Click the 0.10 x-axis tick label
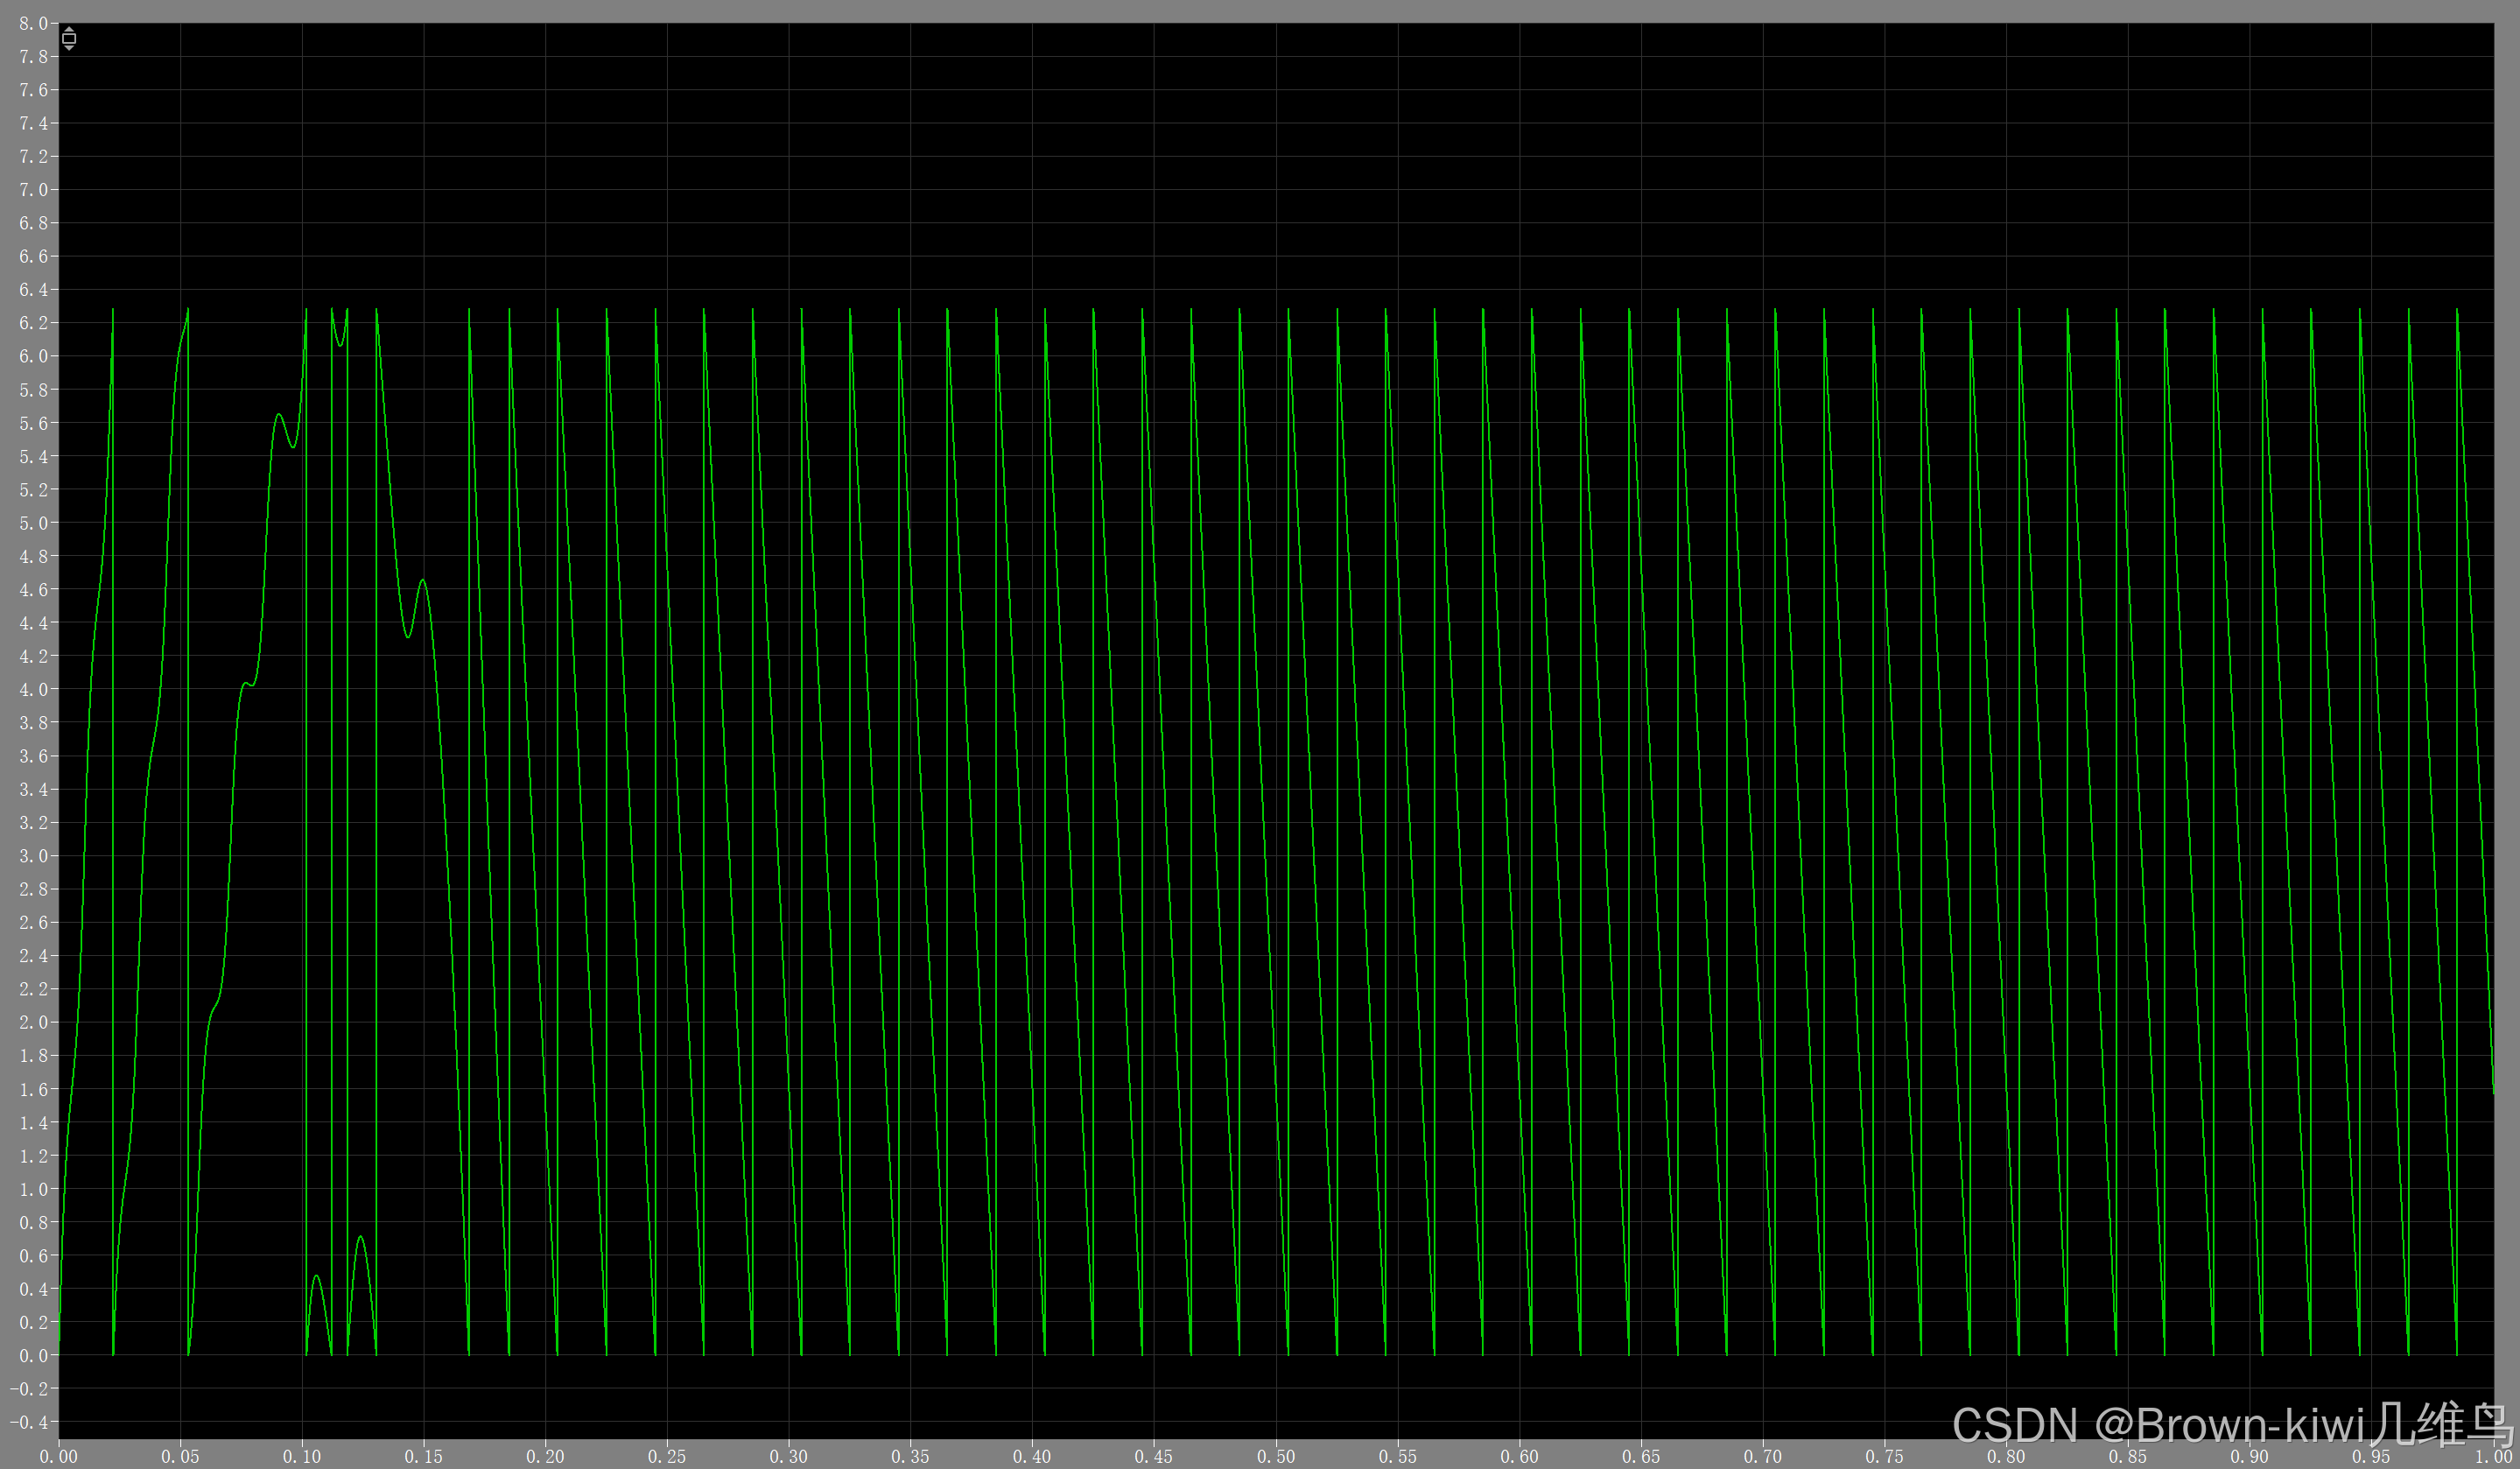Image resolution: width=2520 pixels, height=1469 pixels. 302,1456
